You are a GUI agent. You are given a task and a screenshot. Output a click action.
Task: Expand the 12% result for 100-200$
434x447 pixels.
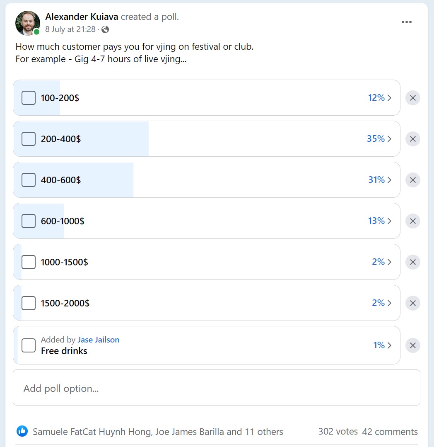[380, 98]
